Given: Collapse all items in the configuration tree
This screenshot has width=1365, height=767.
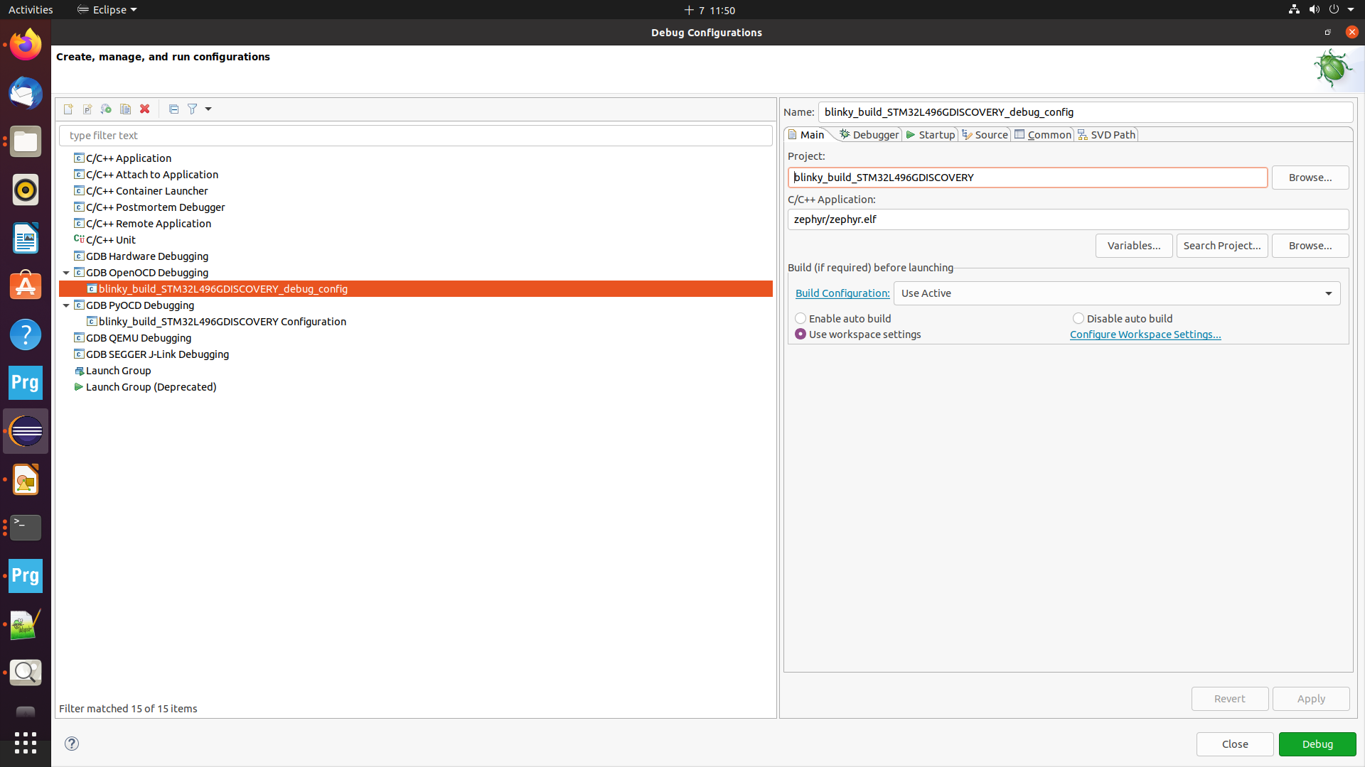Looking at the screenshot, I should click(173, 109).
